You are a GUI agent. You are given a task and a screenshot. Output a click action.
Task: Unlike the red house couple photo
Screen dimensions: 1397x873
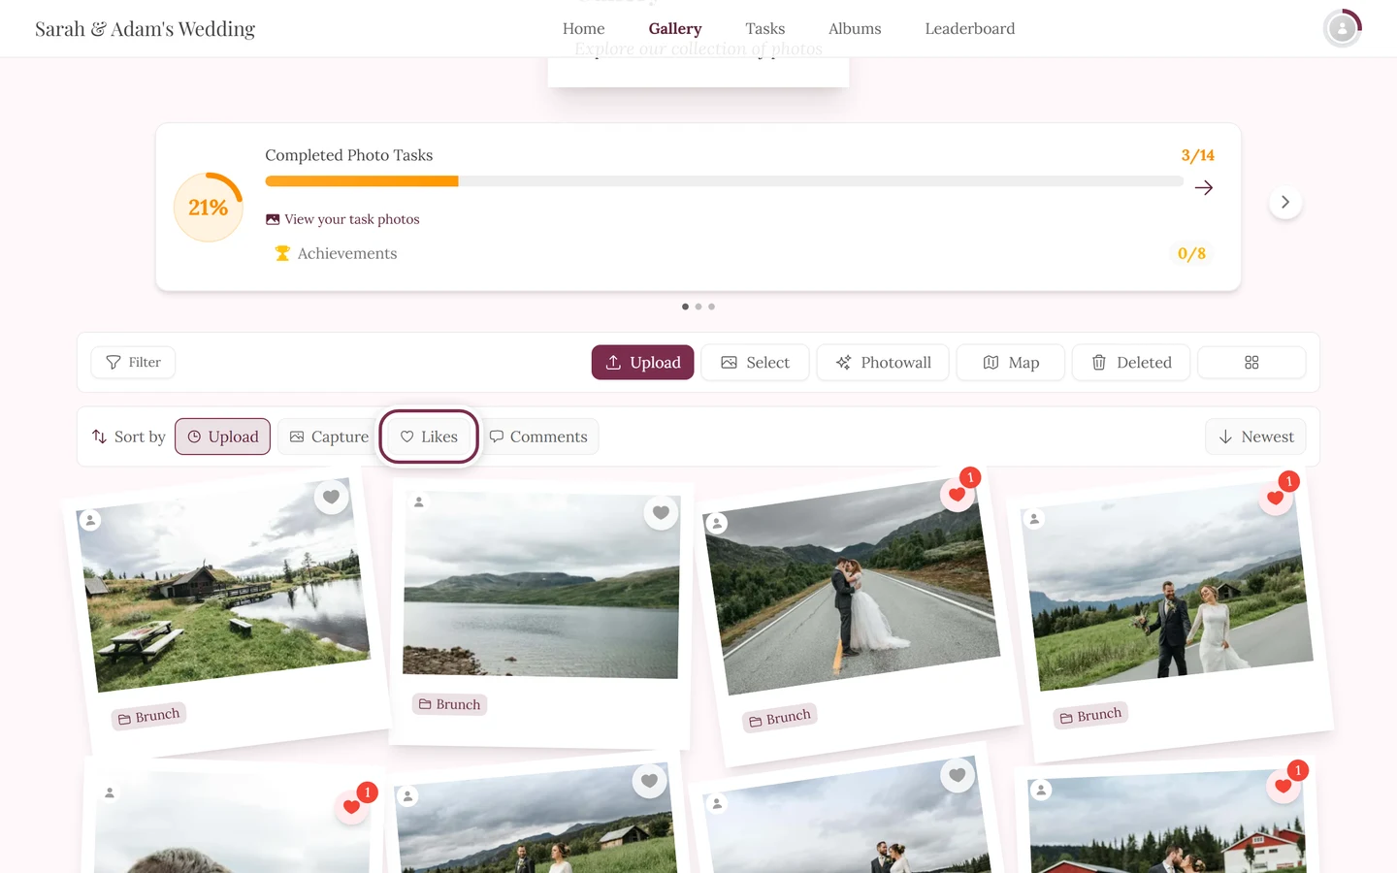pos(1283,787)
